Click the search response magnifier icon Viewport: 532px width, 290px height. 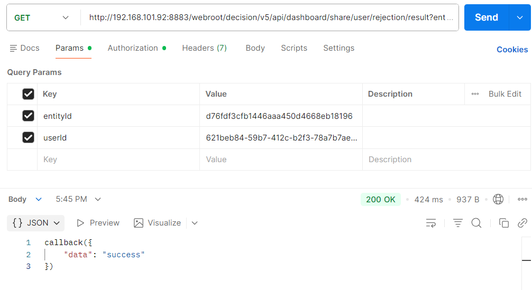tap(476, 223)
